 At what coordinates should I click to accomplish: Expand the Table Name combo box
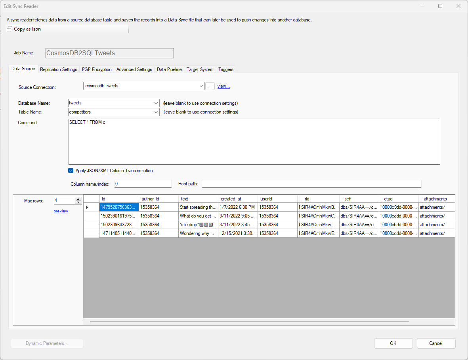click(156, 112)
